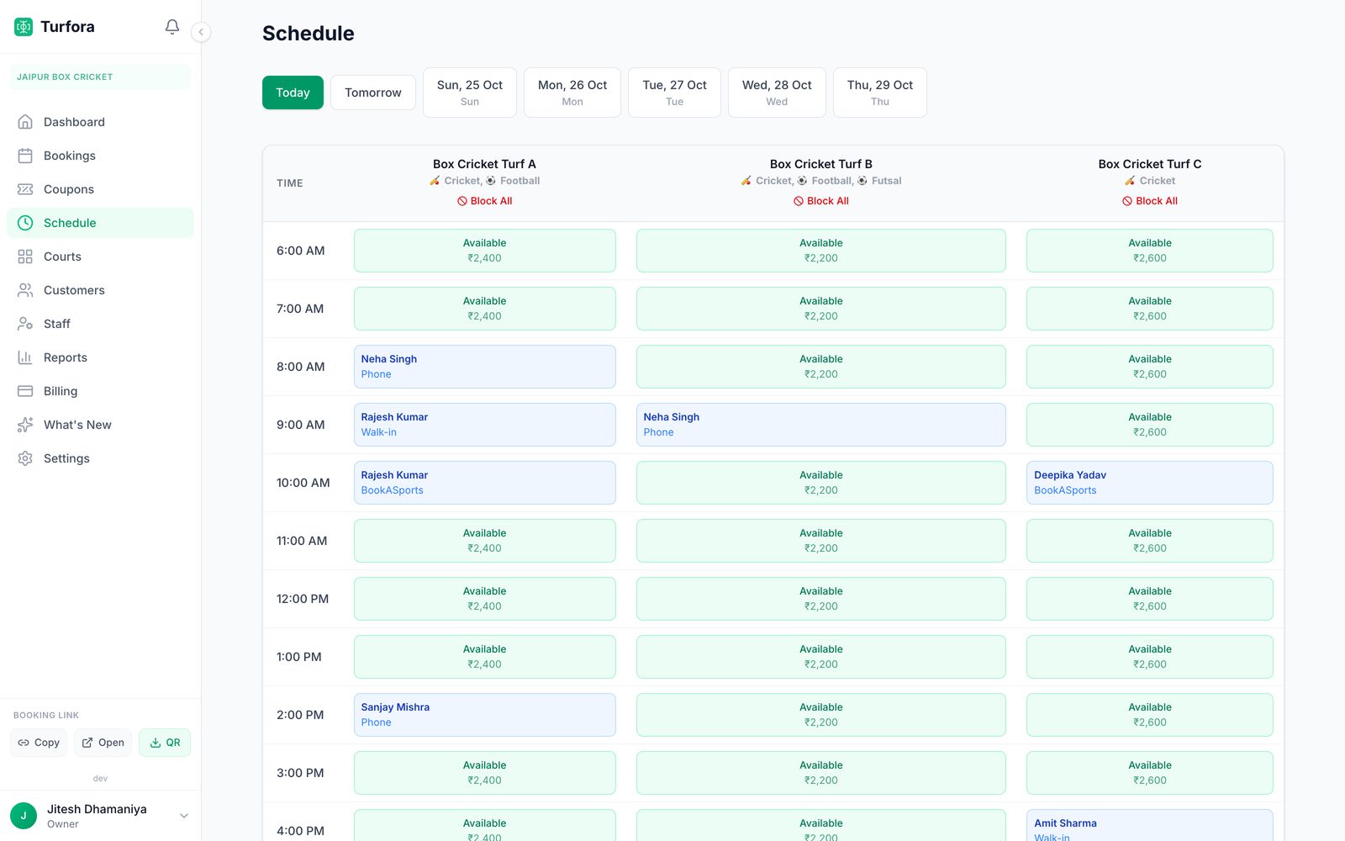Open Rajesh Kumar's BookASports booking
Image resolution: width=1345 pixels, height=841 pixels.
(x=484, y=483)
